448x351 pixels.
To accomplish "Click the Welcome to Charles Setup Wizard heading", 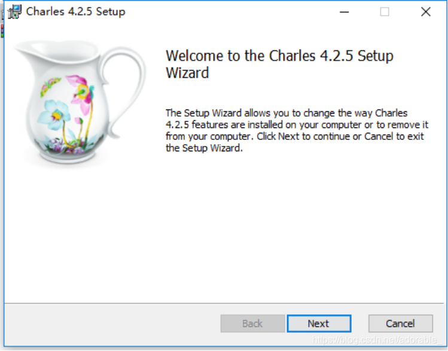I will [279, 64].
